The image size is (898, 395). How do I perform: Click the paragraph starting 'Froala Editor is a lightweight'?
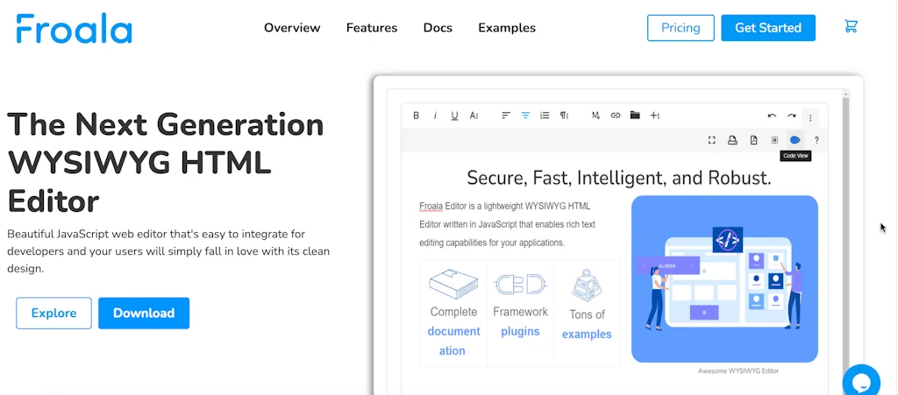(508, 224)
